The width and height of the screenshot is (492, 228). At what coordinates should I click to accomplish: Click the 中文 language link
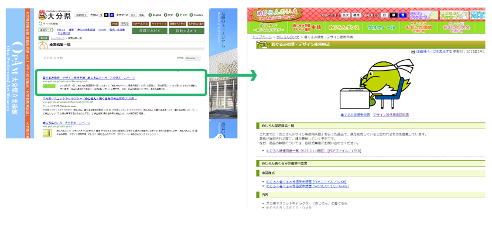coord(169,15)
